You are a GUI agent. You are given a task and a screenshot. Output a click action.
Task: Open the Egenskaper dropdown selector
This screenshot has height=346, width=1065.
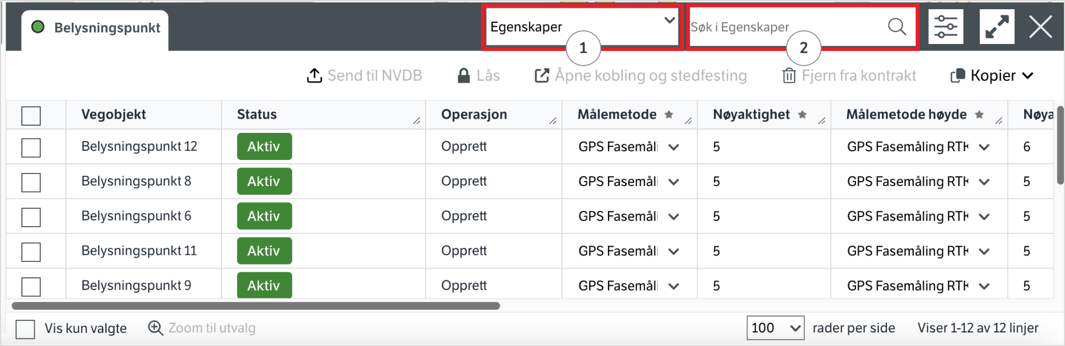tap(581, 27)
